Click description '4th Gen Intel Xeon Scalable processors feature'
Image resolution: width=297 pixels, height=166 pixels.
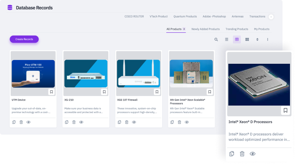(187, 110)
